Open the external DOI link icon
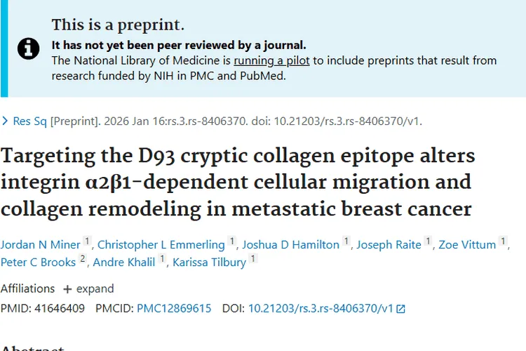Viewport: 526px width, 351px height. 400,309
